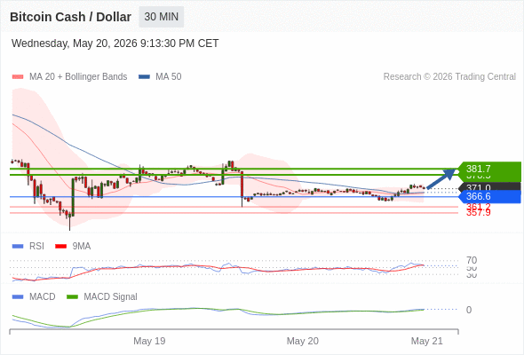Click the MA 20 + Bollinger Bands legend swatch

click(18, 77)
